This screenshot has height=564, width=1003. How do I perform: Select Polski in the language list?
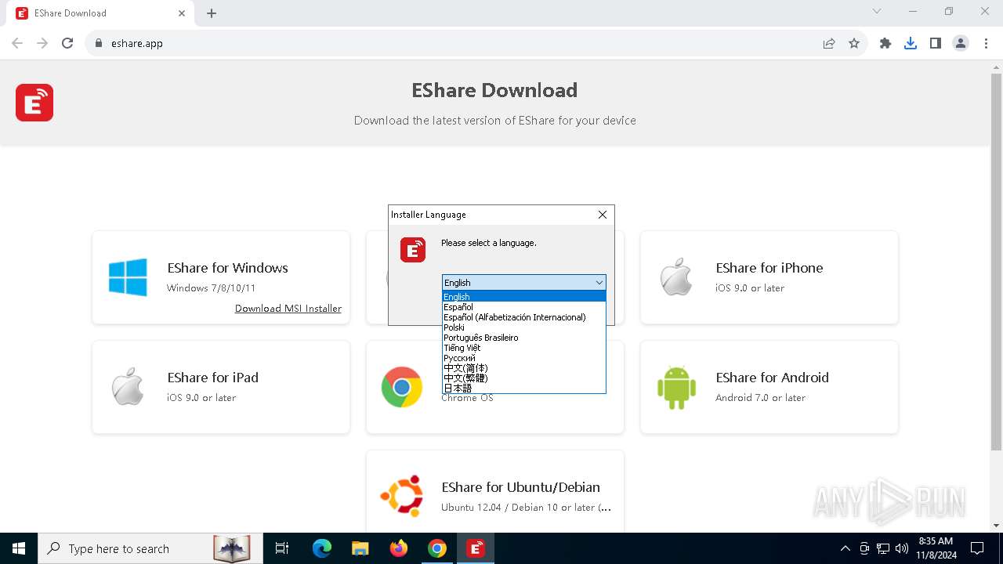coord(523,327)
